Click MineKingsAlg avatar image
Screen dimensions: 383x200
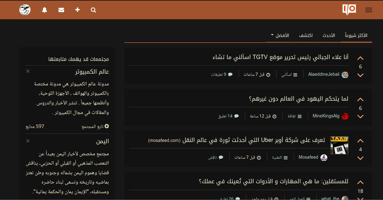[x=345, y=116]
